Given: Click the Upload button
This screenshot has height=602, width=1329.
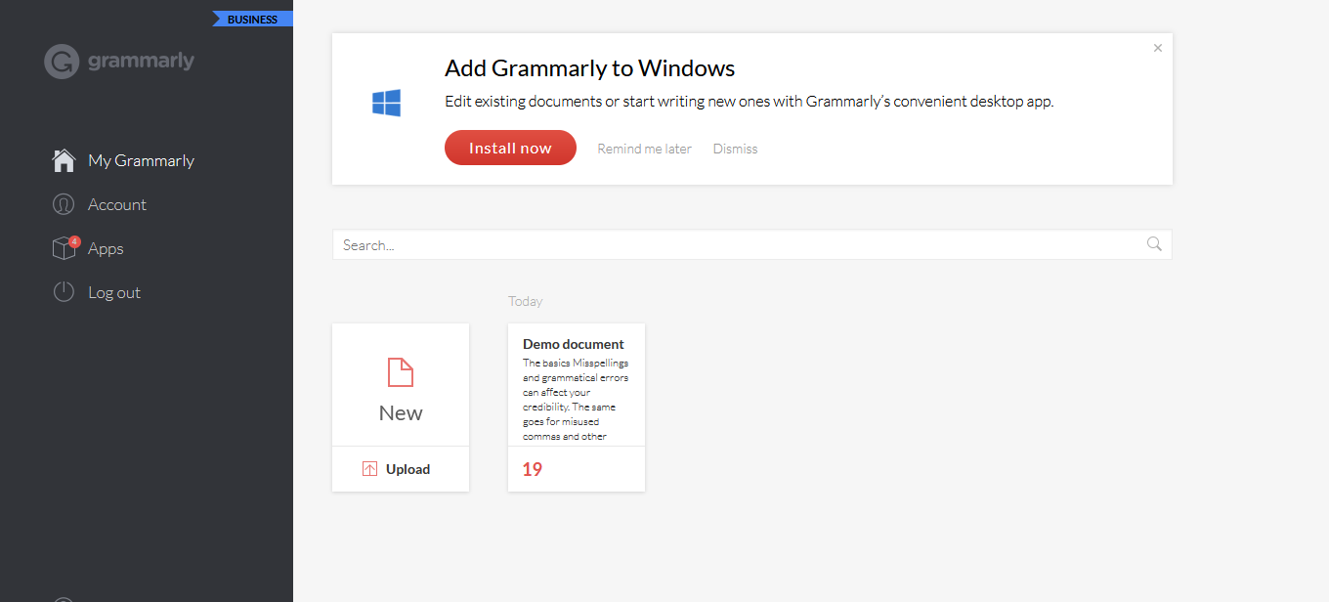Looking at the screenshot, I should [x=401, y=469].
